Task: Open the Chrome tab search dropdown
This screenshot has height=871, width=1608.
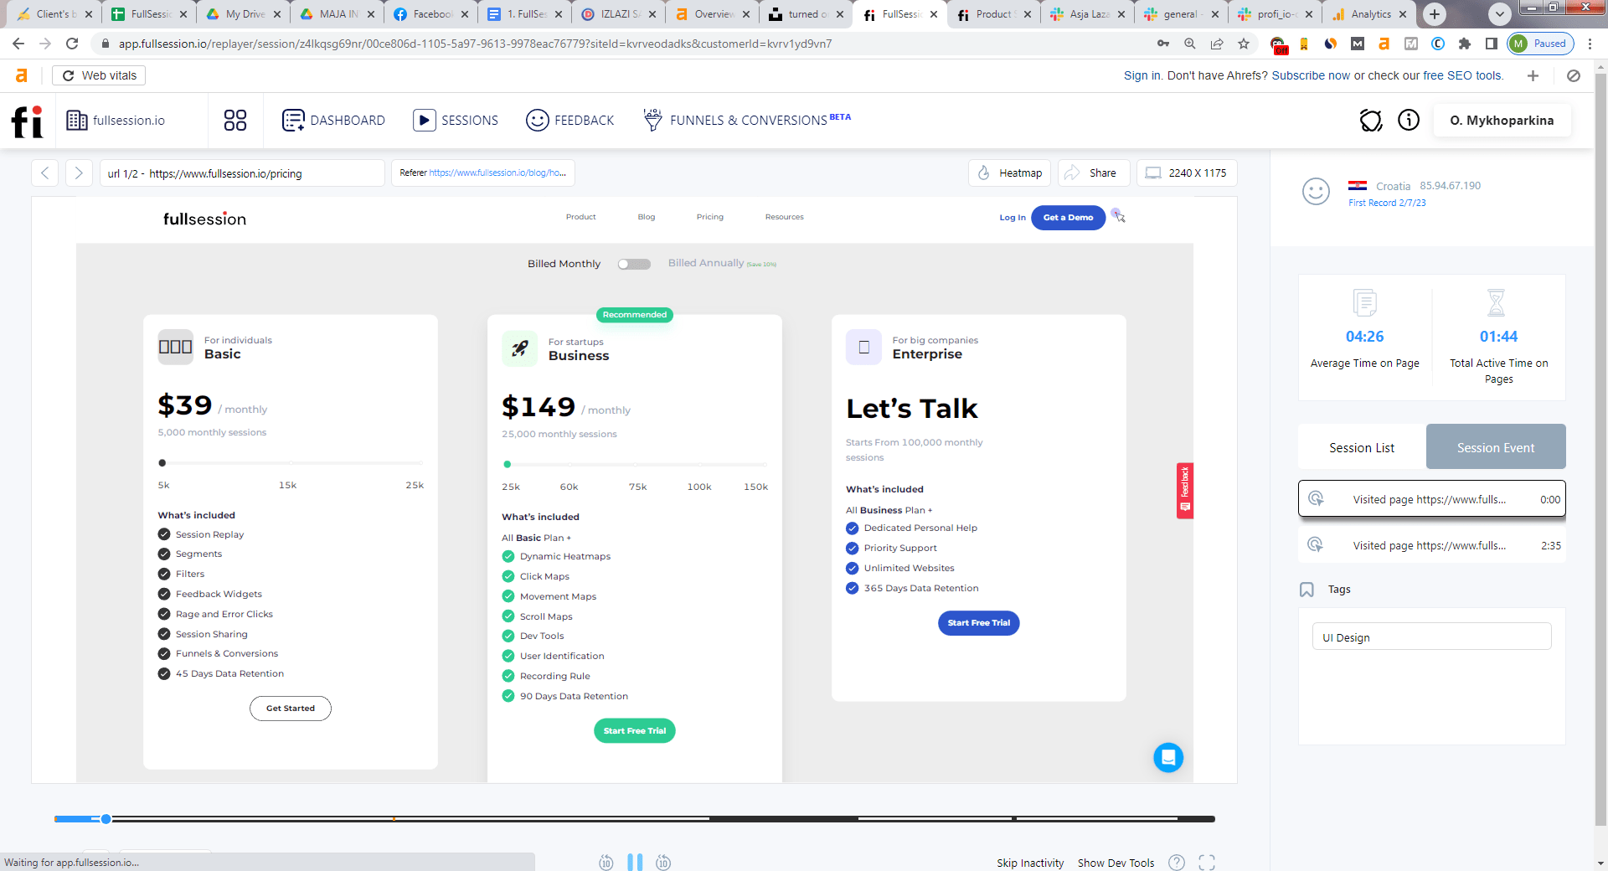Action: coord(1500,14)
